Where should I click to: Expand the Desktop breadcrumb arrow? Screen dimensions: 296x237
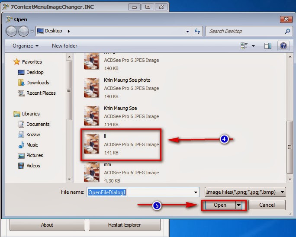(x=69, y=31)
